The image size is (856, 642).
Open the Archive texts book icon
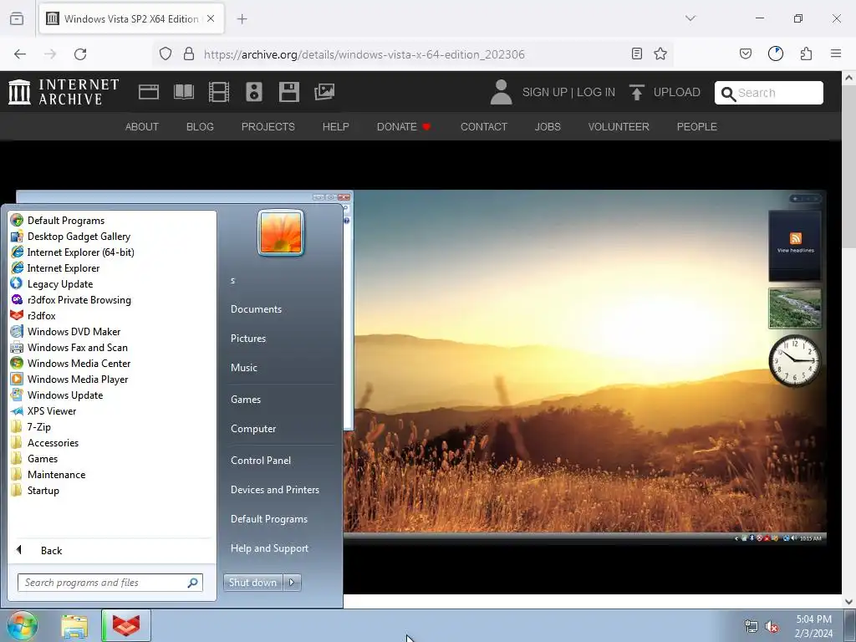click(184, 92)
